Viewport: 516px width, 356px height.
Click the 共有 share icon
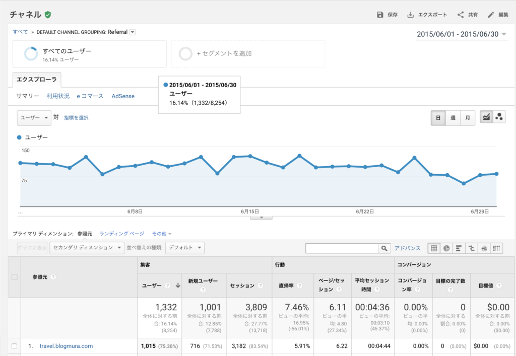pos(461,15)
